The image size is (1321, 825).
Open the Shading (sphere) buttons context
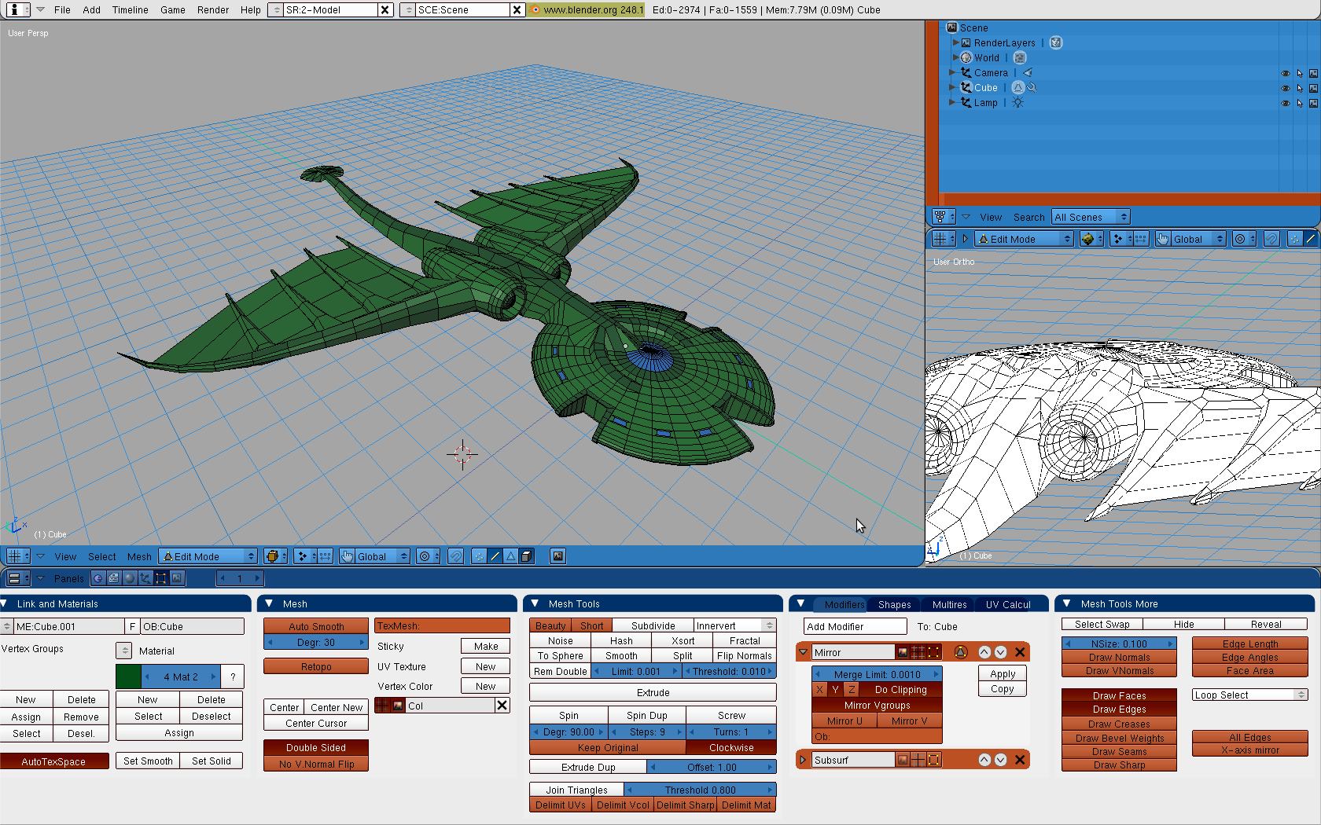(x=130, y=578)
